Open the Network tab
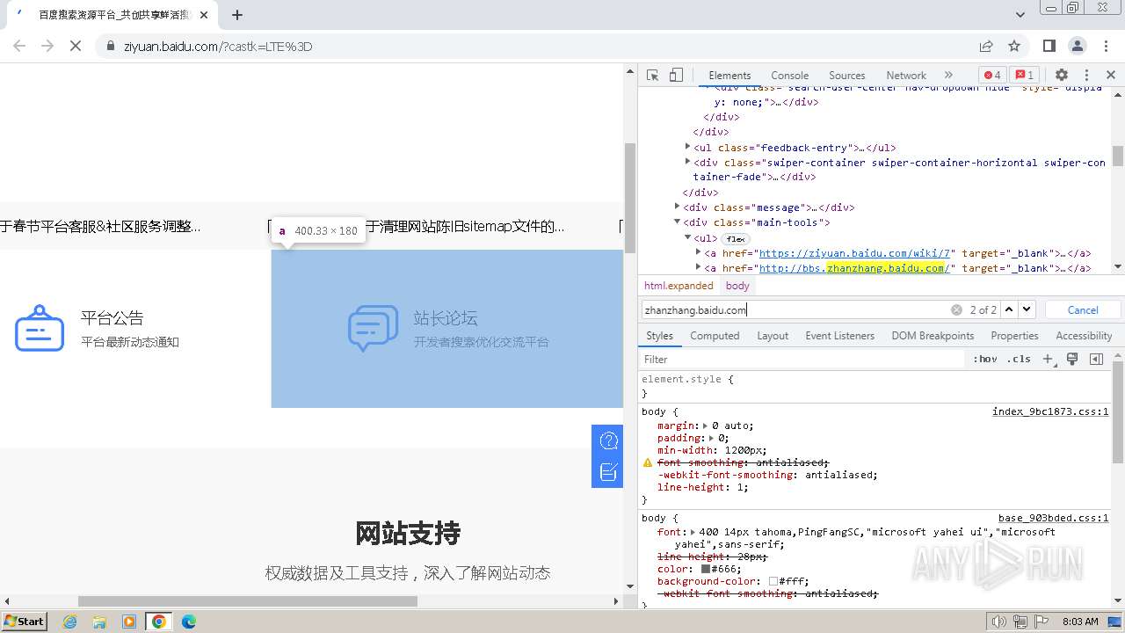The image size is (1125, 633). point(906,76)
